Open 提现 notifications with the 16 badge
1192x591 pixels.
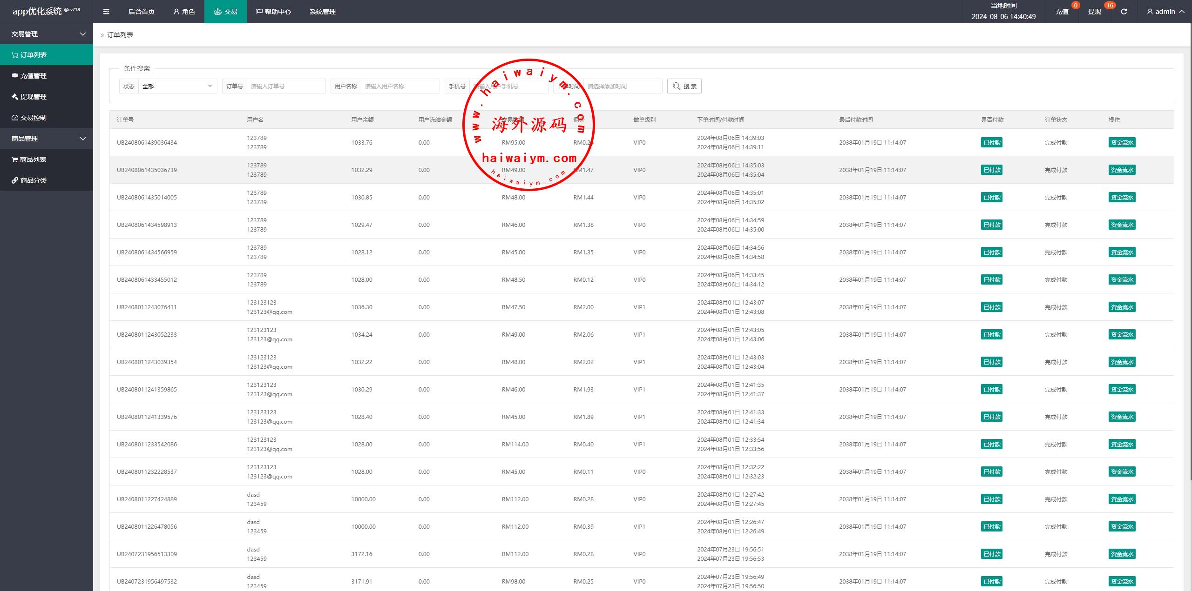point(1094,12)
